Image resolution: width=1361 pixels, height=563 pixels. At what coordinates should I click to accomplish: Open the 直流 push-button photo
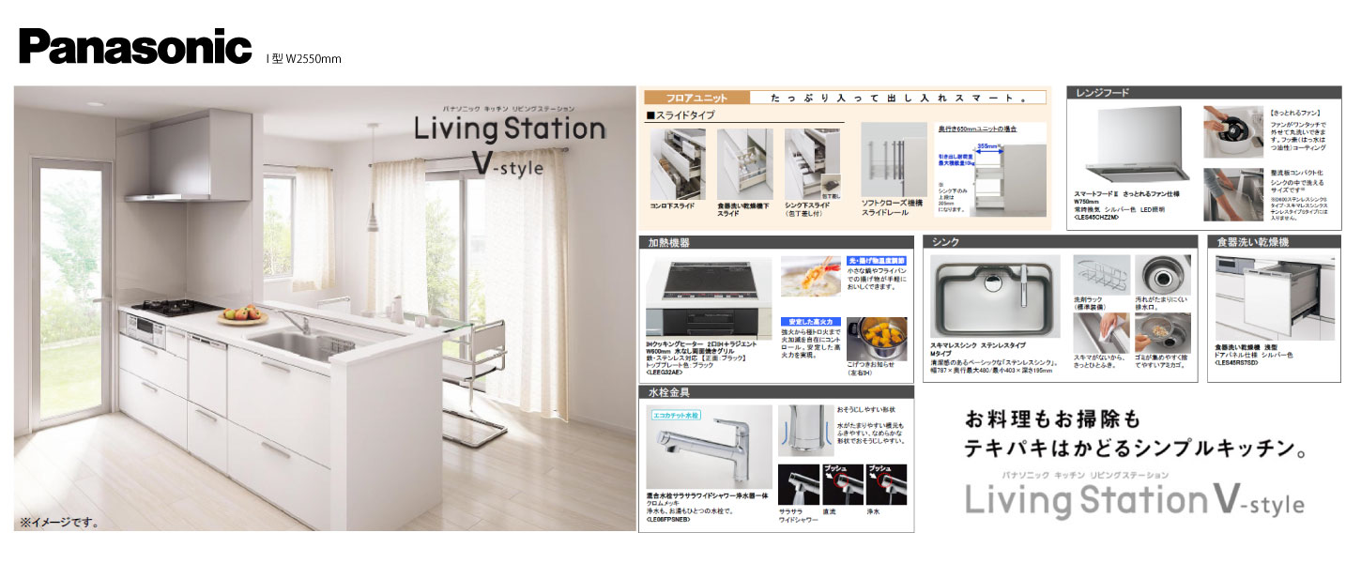coord(841,483)
